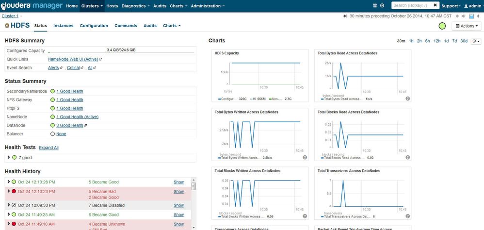484x230 pixels.
Task: Switch to the Configuration tab
Action: (x=94, y=26)
